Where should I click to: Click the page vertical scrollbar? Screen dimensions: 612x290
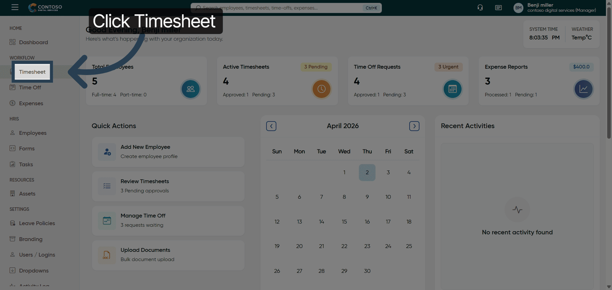pyautogui.click(x=609, y=73)
